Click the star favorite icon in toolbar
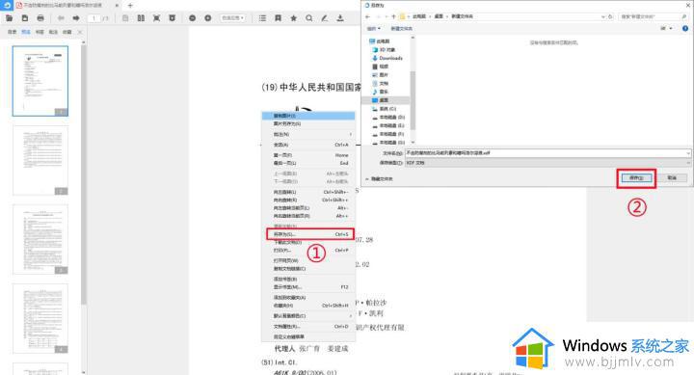This screenshot has width=694, height=375. [293, 18]
